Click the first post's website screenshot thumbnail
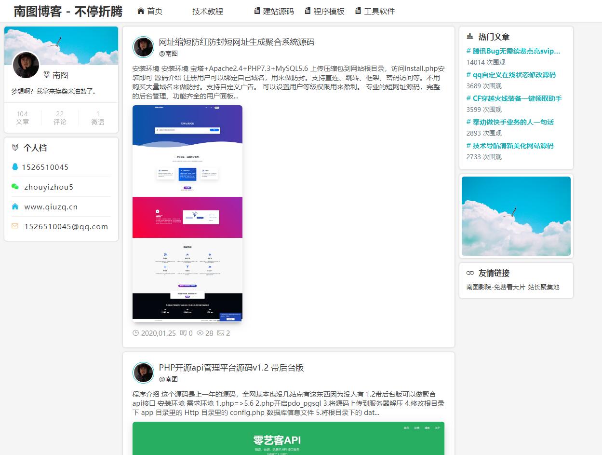602x455 pixels. point(187,213)
